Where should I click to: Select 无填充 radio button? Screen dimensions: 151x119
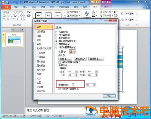[x=56, y=32]
